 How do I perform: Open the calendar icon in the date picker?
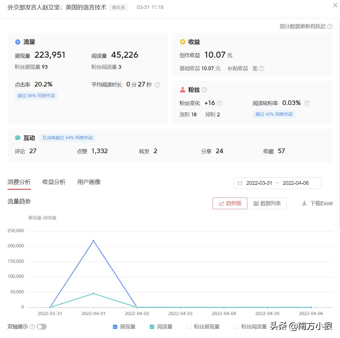[240, 183]
